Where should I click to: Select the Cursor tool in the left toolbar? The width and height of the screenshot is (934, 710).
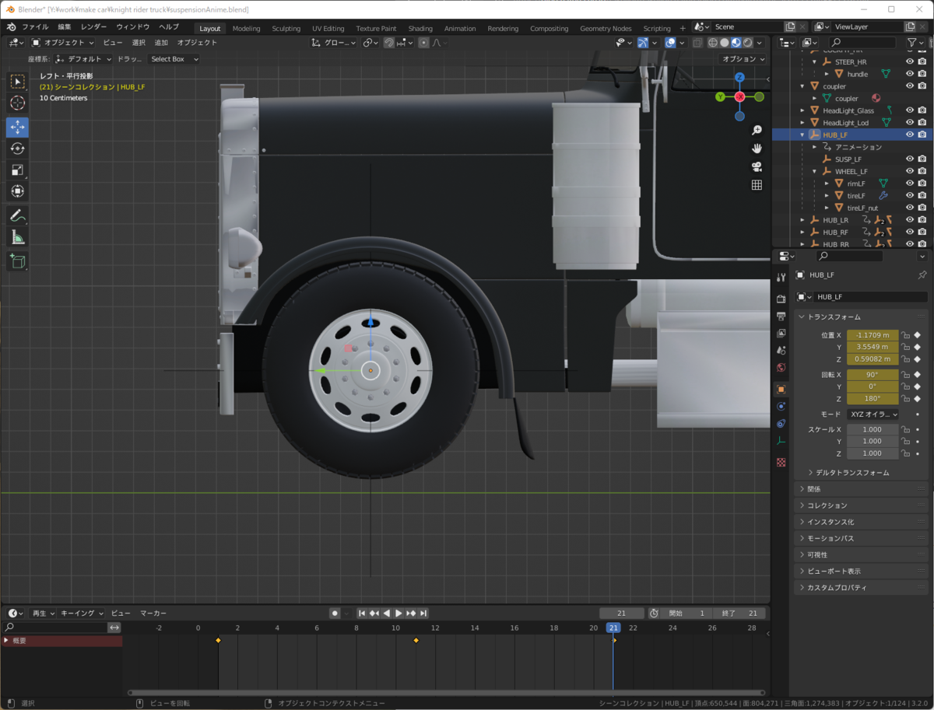click(x=17, y=103)
